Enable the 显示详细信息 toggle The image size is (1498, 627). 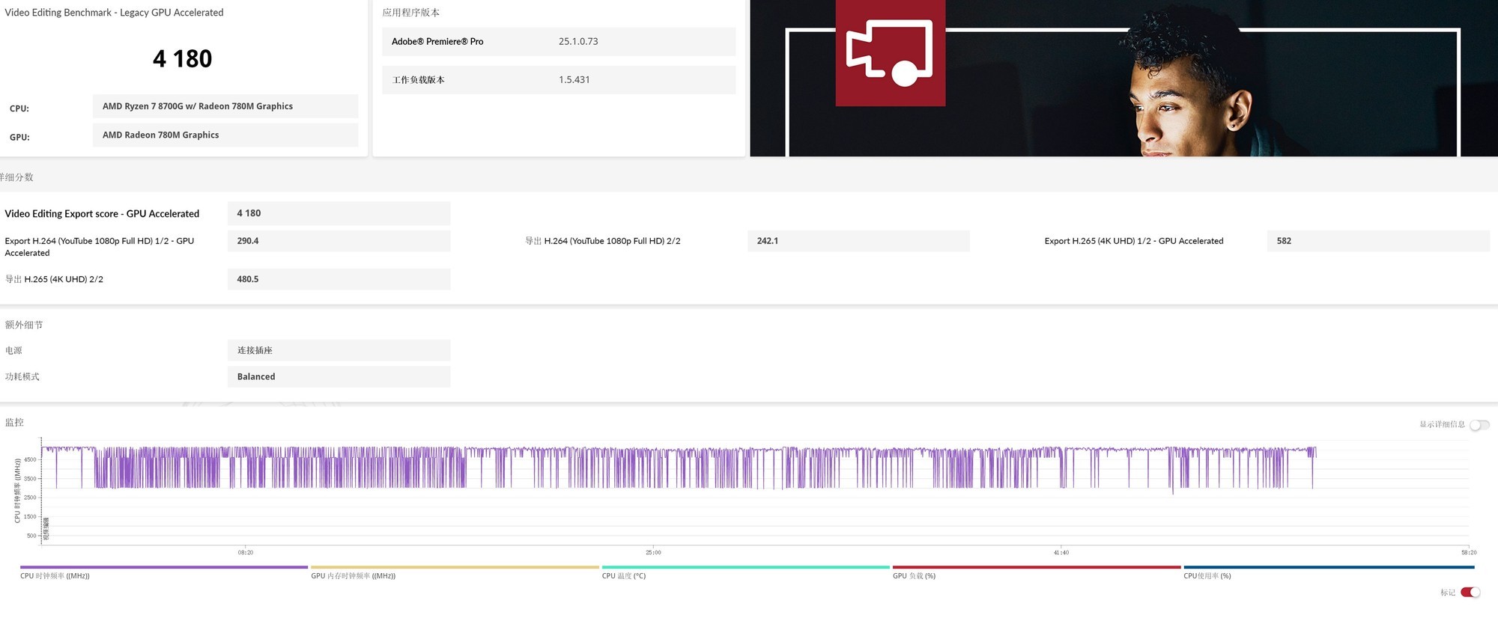click(1479, 425)
